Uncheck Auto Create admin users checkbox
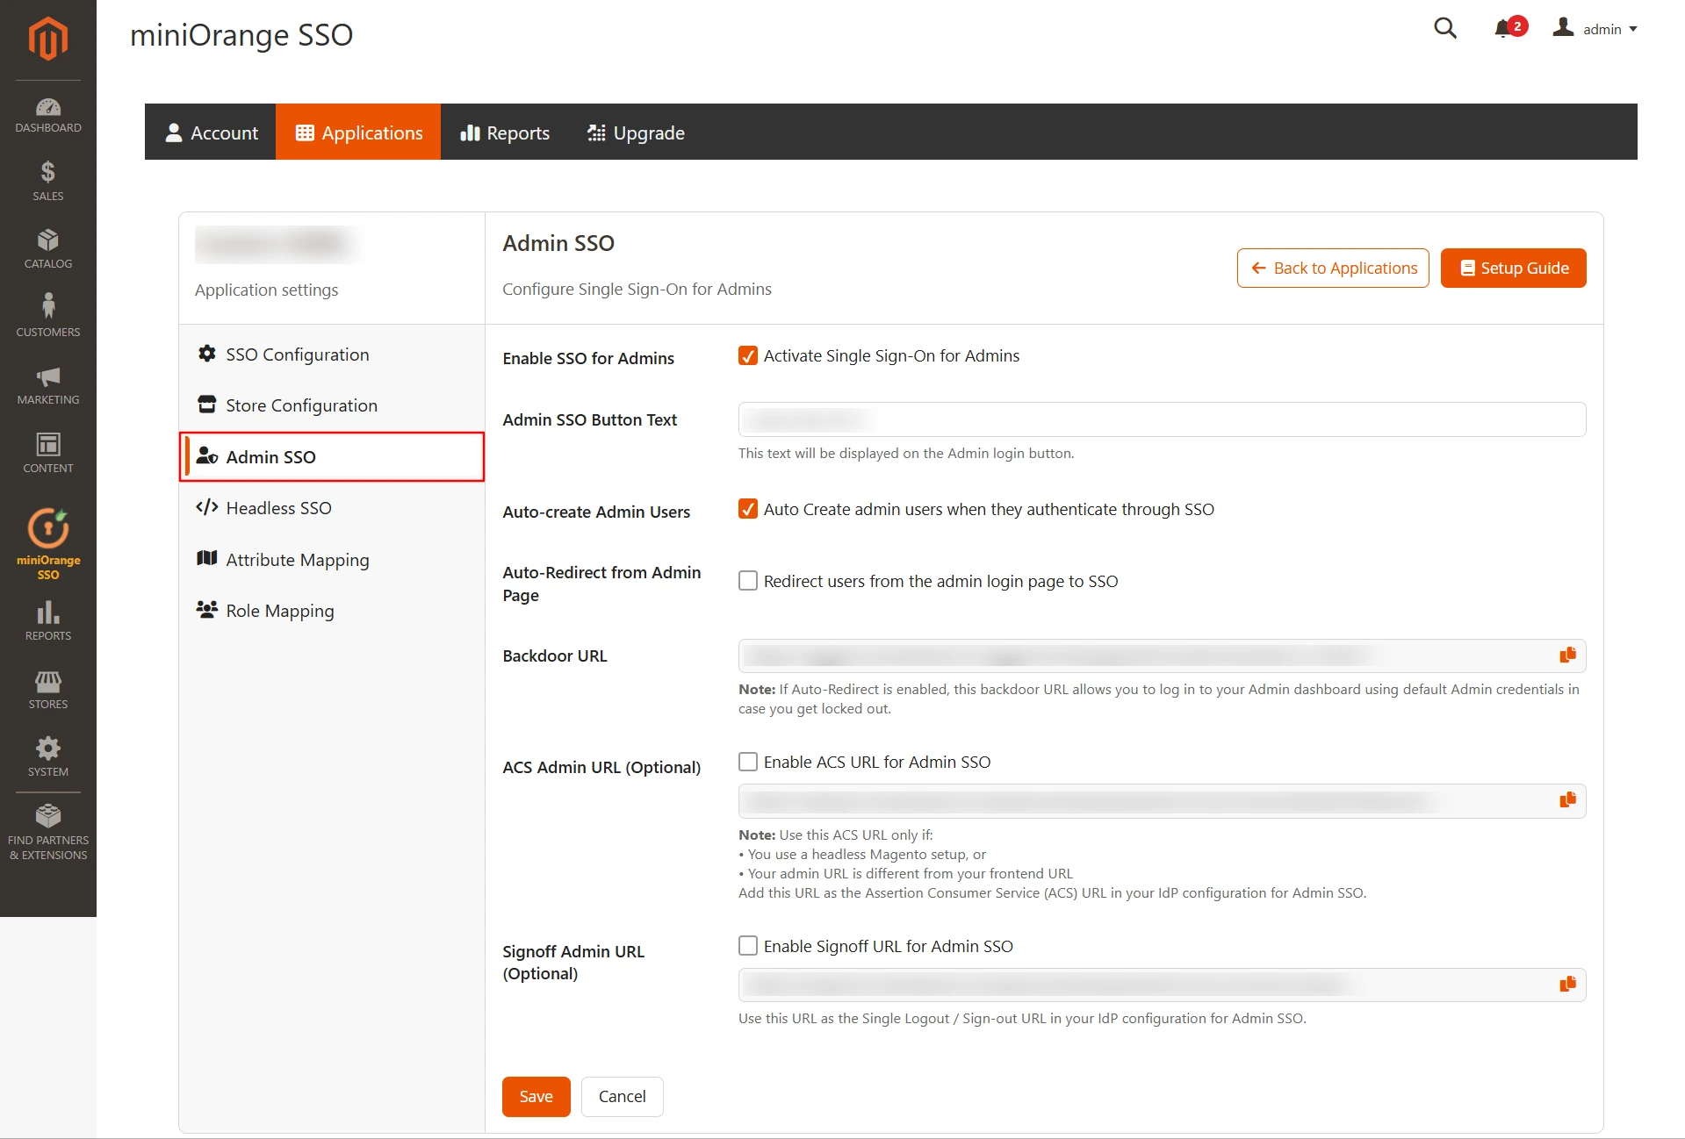The height and width of the screenshot is (1139, 1685). coord(748,509)
